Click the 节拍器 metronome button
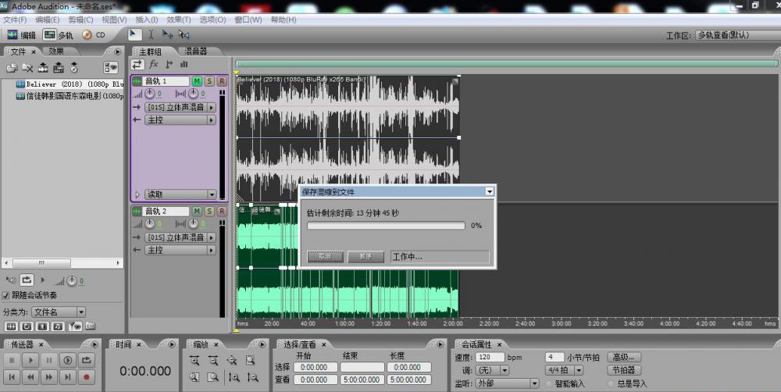This screenshot has height=392, width=781. point(623,371)
